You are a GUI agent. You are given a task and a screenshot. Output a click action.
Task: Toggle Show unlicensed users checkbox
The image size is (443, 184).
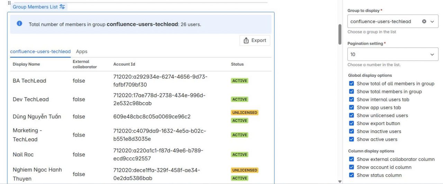click(x=351, y=115)
